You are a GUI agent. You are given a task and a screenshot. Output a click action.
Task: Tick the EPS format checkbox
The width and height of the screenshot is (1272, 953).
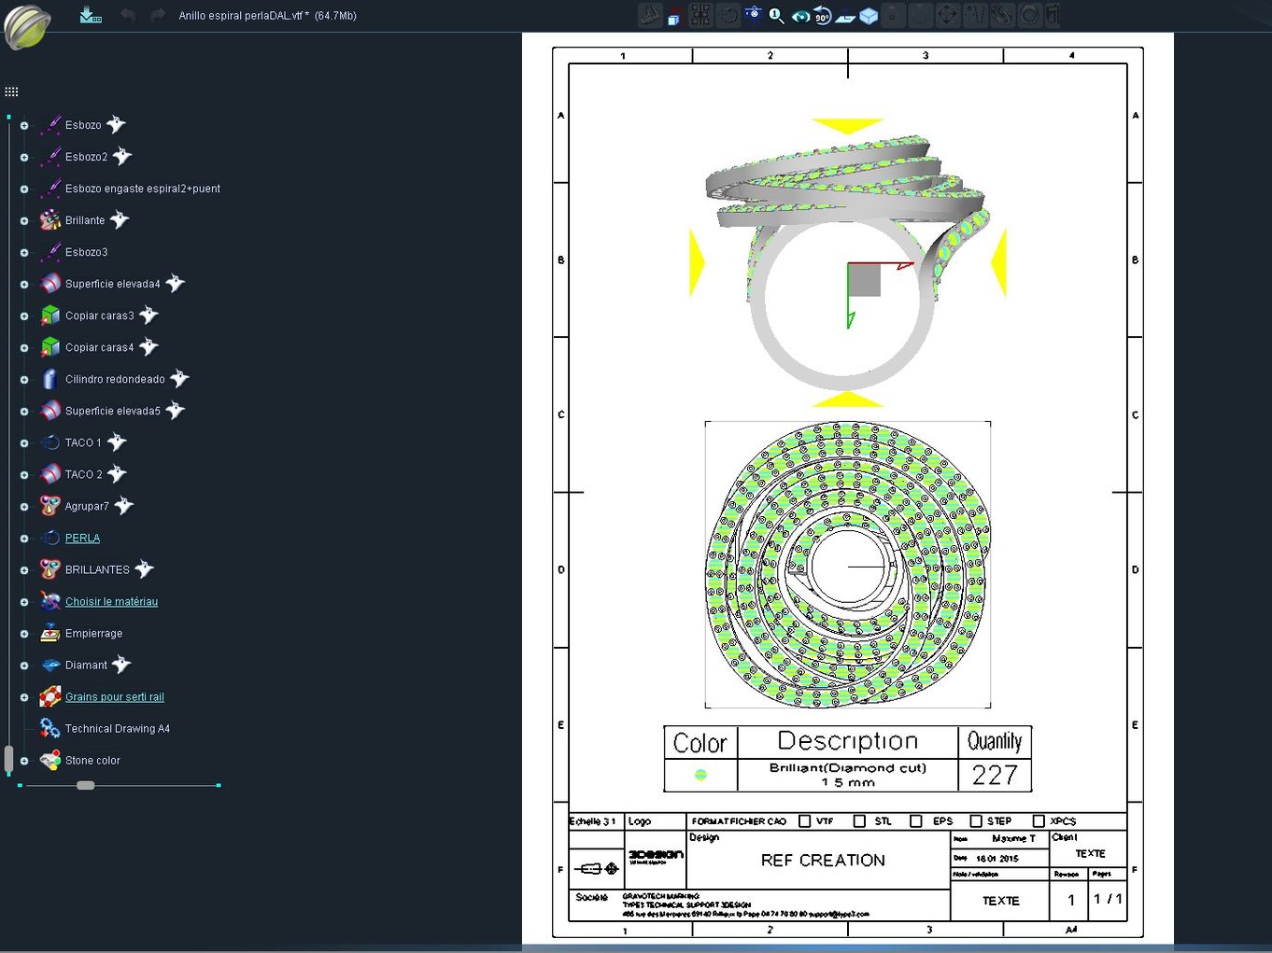click(x=916, y=821)
